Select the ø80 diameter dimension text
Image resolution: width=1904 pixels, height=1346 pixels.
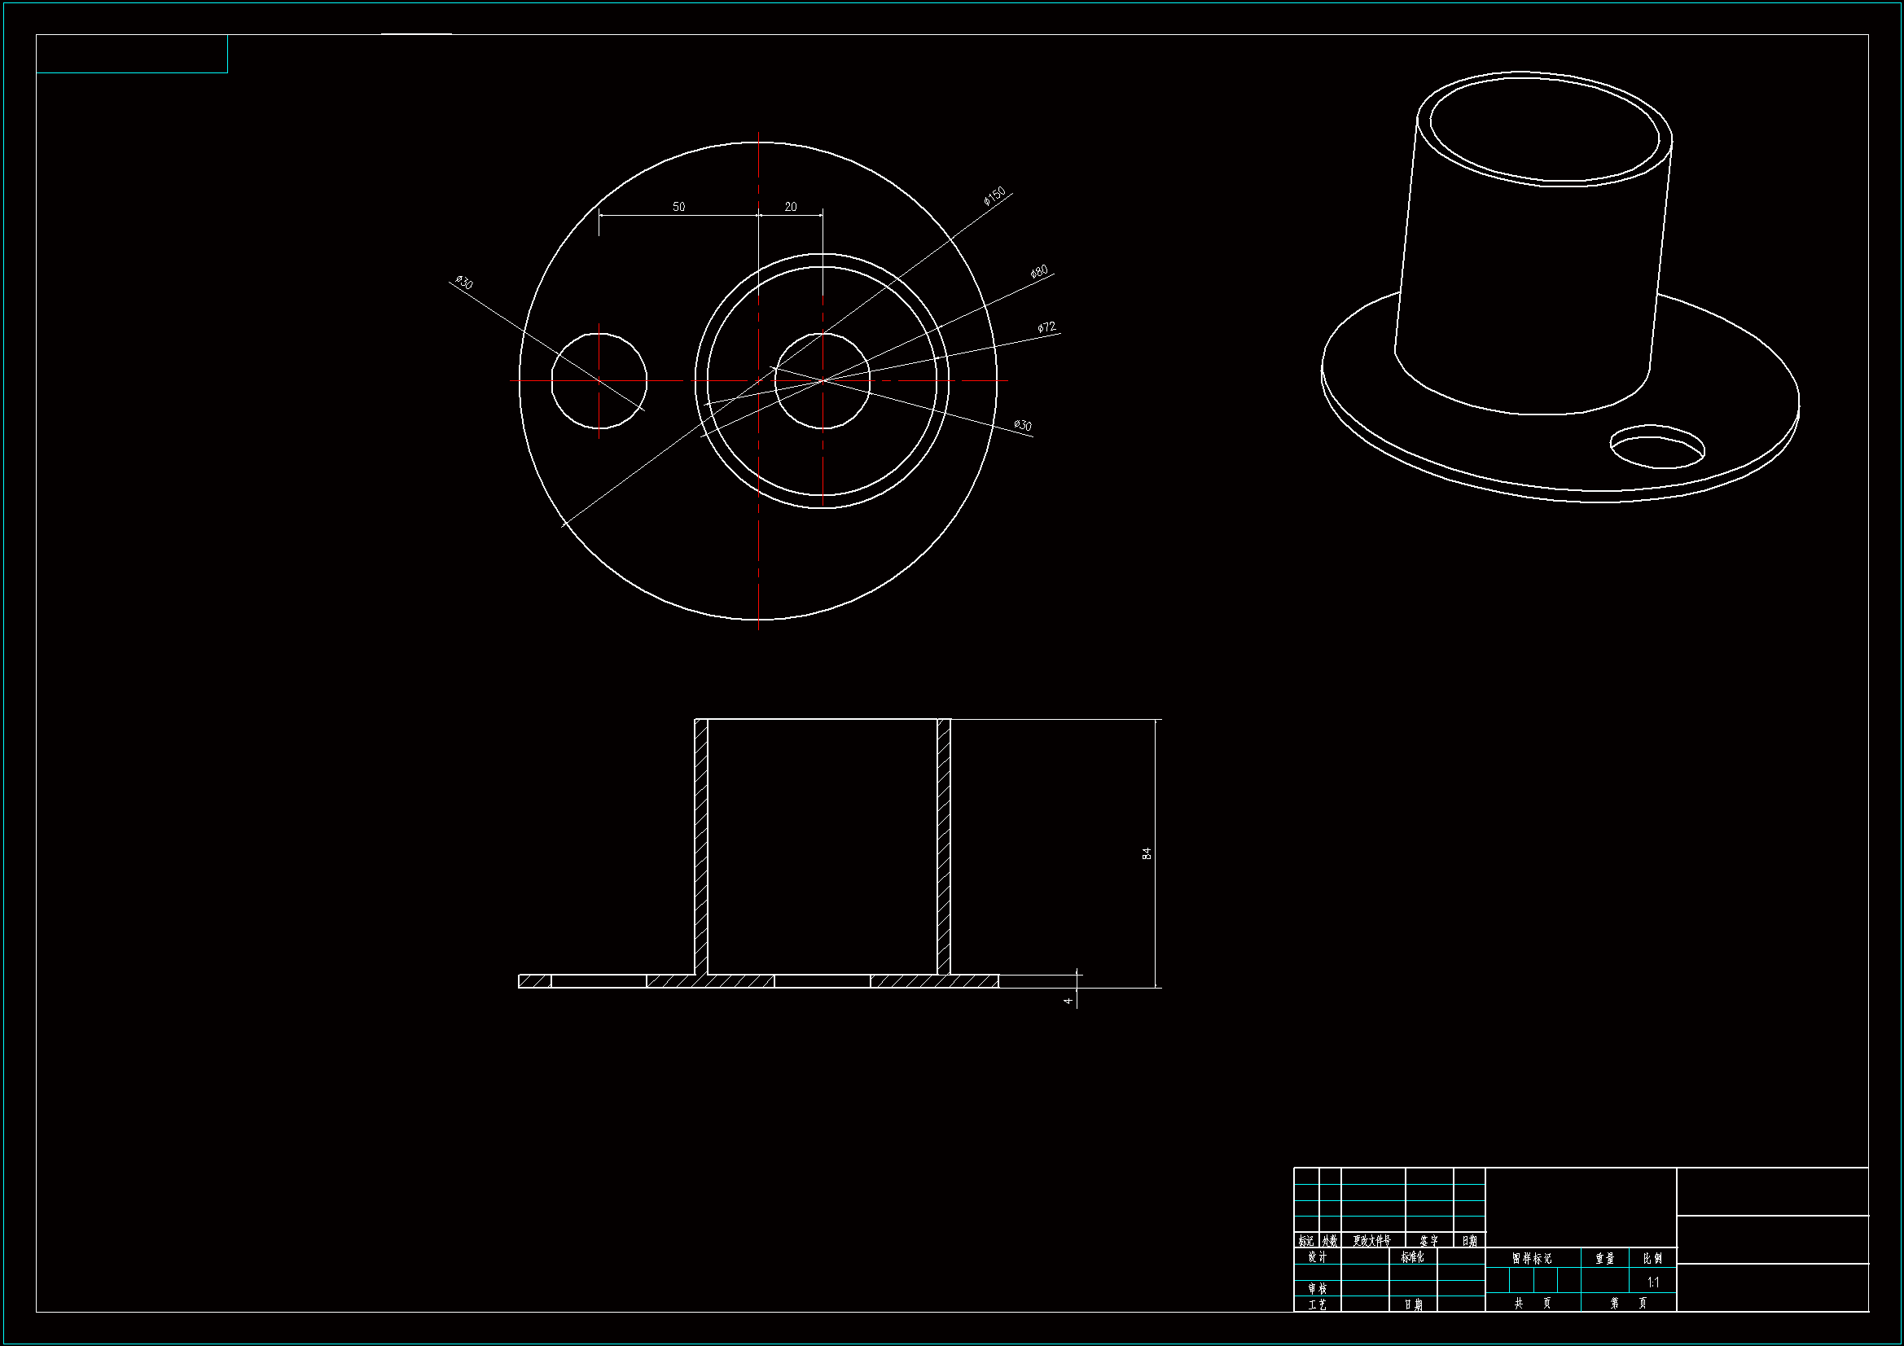pyautogui.click(x=1039, y=272)
